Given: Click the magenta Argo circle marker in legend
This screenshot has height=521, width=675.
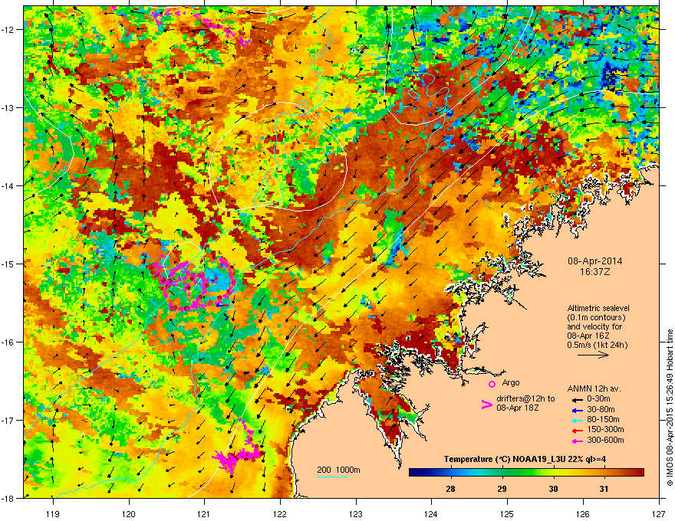Looking at the screenshot, I should [492, 384].
